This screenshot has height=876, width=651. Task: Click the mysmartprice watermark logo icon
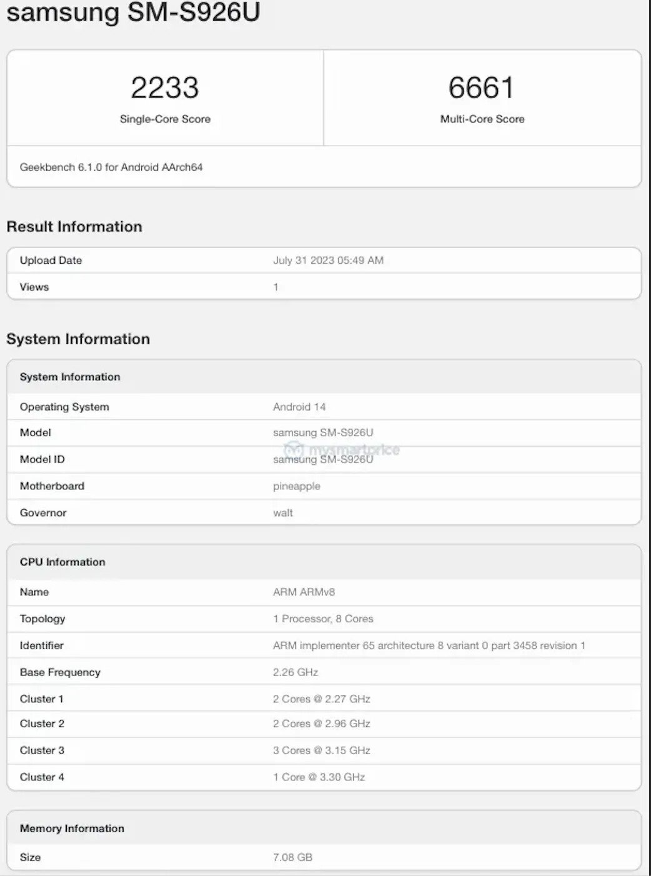click(293, 449)
